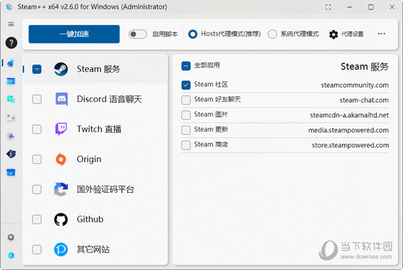The height and width of the screenshot is (270, 403).
Task: Select system proxy mode radio button
Action: point(273,34)
